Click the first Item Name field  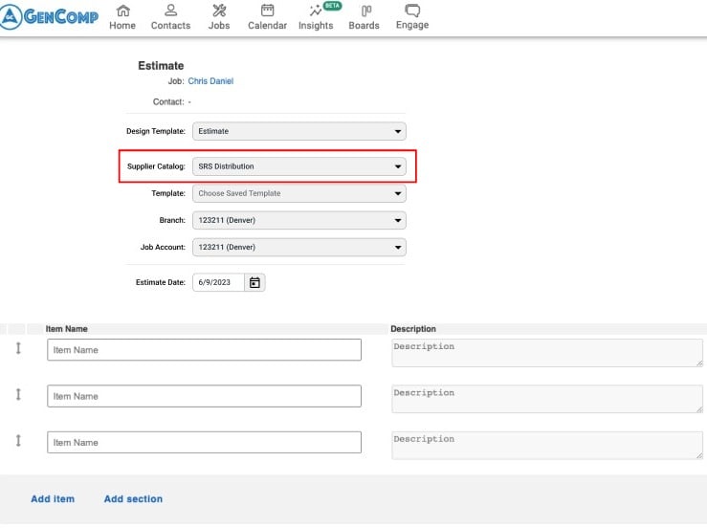tap(204, 350)
